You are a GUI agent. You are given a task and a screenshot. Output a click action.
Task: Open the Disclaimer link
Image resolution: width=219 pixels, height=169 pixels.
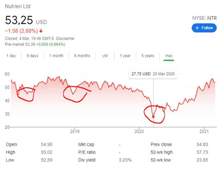tap(65, 38)
